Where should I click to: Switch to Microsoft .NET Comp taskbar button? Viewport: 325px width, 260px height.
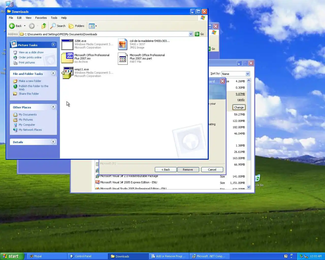pos(209,256)
